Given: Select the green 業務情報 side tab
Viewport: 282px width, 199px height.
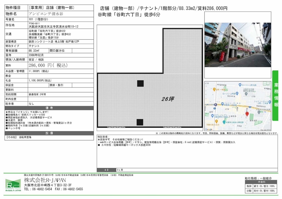Looking at the screenshot, I should tap(276, 95).
